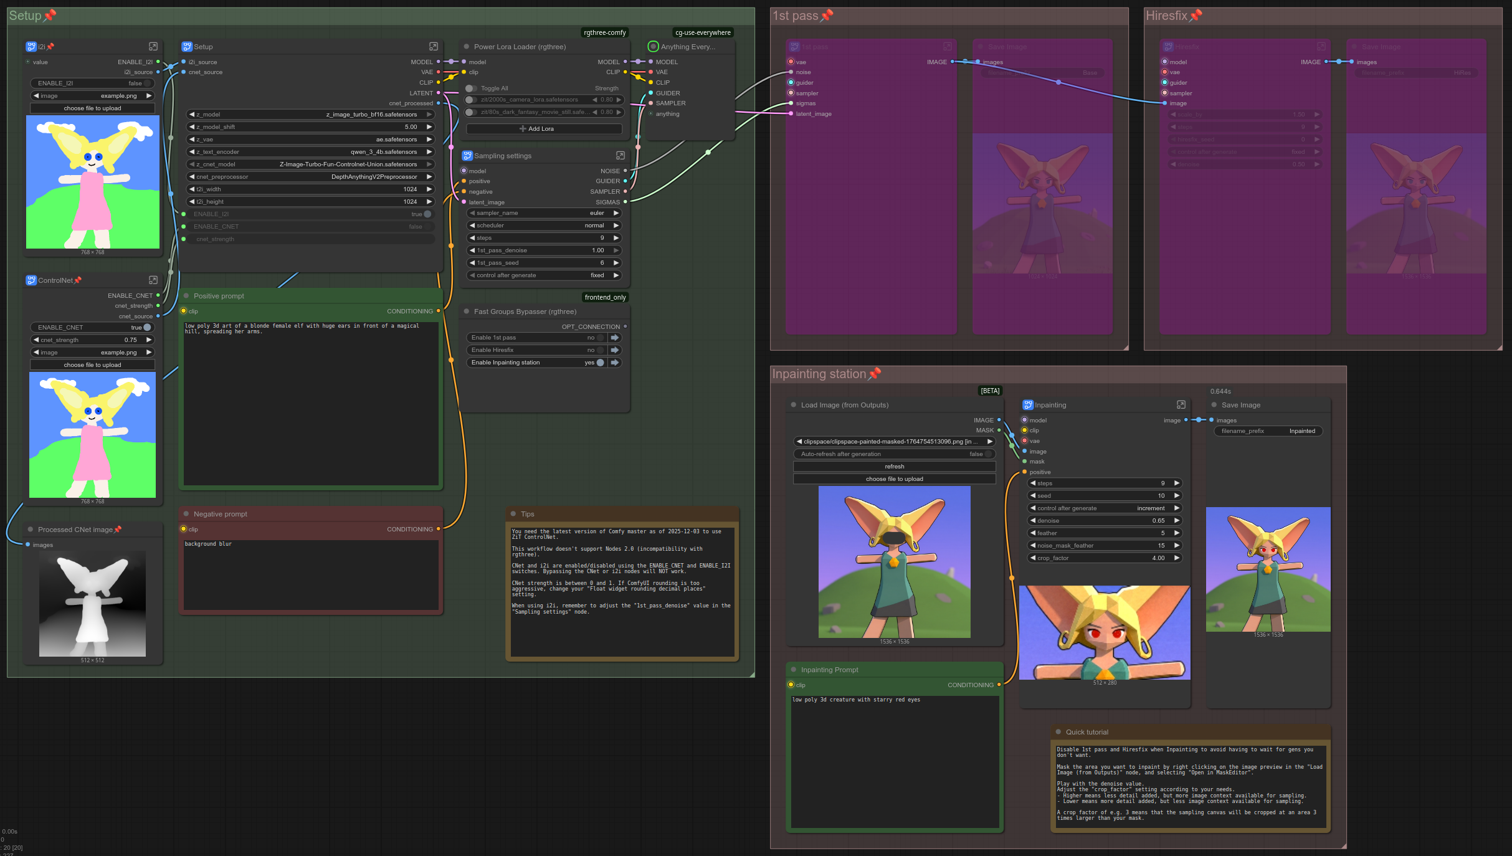1512x856 pixels.
Task: Click the Enable Hiresfix go-to arrow icon
Action: coord(615,350)
